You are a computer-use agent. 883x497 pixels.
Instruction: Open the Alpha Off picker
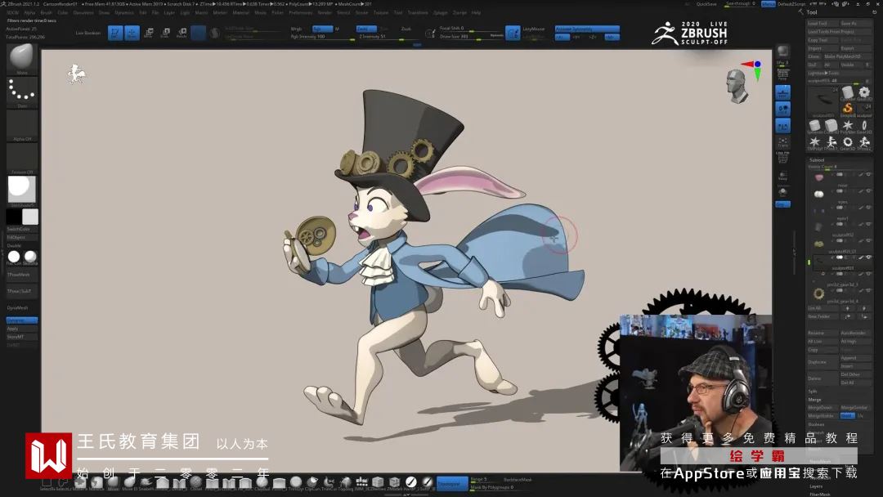22,125
